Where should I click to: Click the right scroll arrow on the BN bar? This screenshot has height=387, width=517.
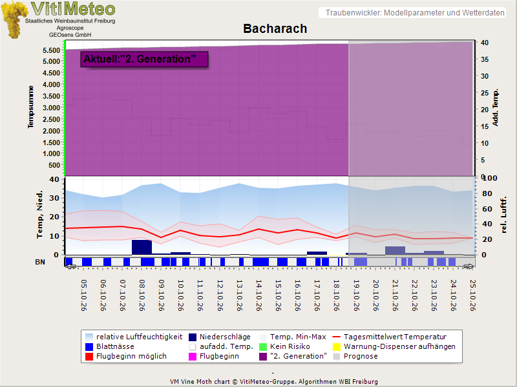pos(469,266)
